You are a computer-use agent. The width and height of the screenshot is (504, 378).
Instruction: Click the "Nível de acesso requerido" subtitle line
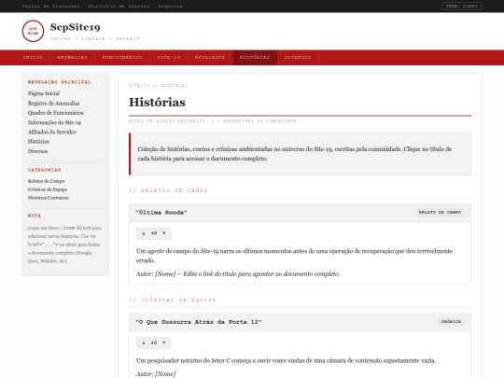213,121
